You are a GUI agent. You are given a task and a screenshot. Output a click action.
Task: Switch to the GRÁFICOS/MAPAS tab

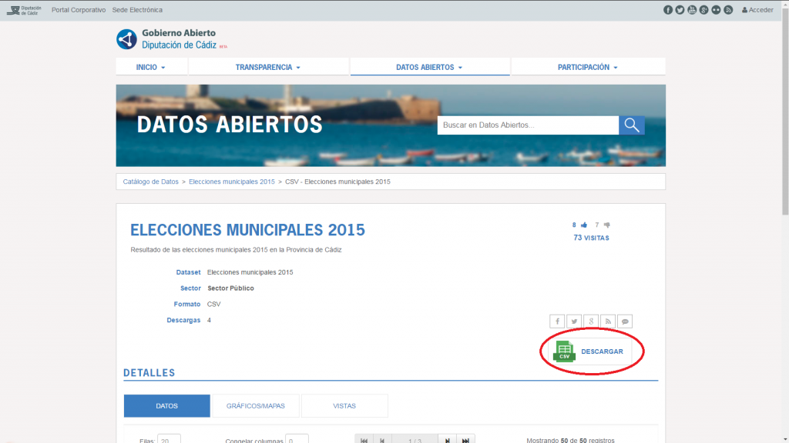(x=256, y=406)
